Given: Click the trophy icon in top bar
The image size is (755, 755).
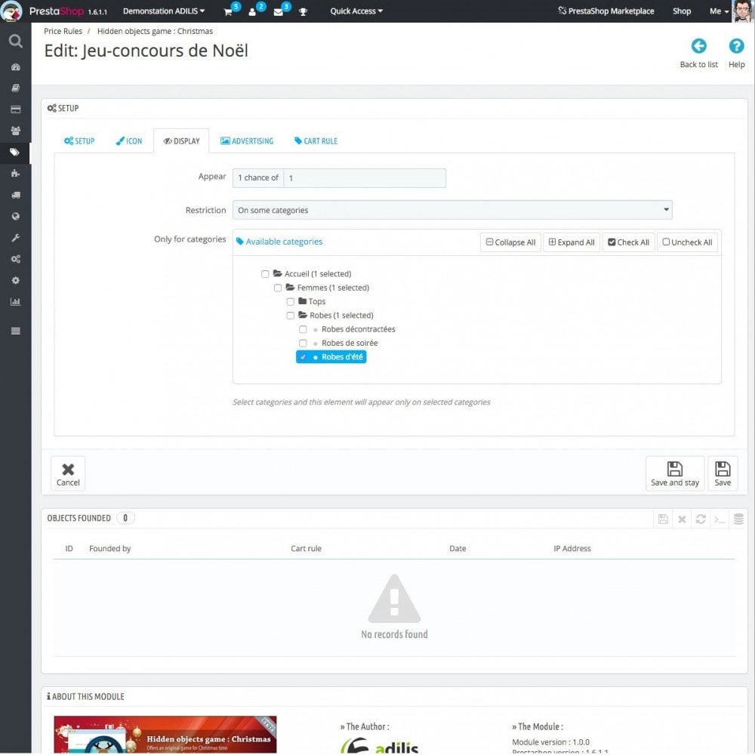Looking at the screenshot, I should [303, 11].
